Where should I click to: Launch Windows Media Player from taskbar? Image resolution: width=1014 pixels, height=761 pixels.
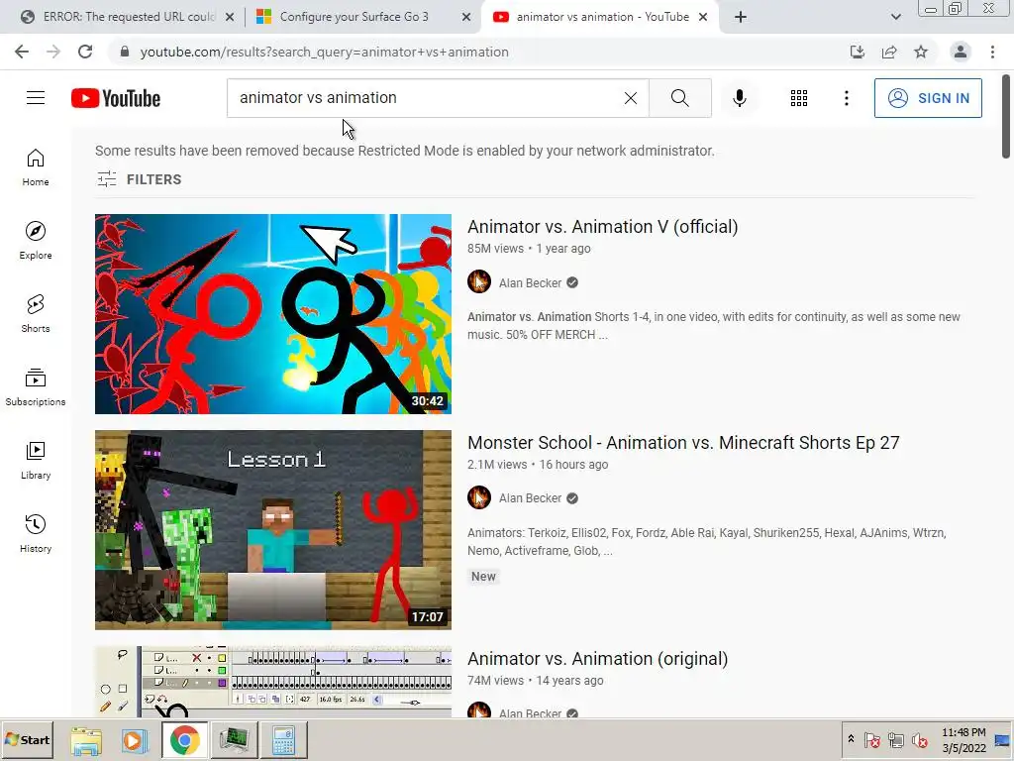point(135,739)
